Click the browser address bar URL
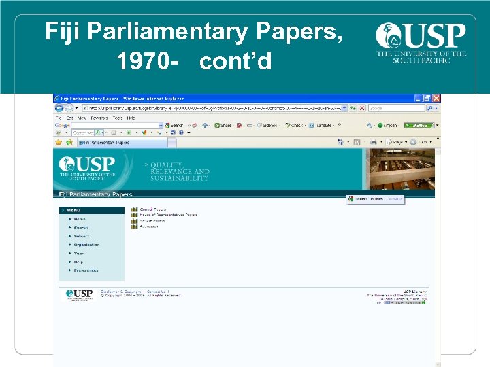 (212, 108)
